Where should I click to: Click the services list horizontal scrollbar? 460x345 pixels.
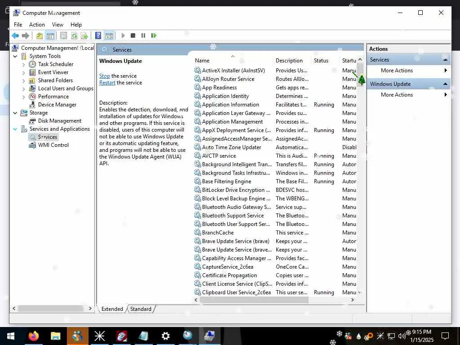point(254,300)
